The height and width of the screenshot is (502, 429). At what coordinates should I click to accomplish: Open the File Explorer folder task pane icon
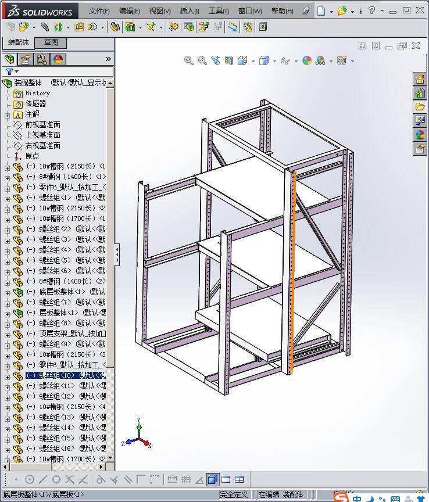click(420, 106)
